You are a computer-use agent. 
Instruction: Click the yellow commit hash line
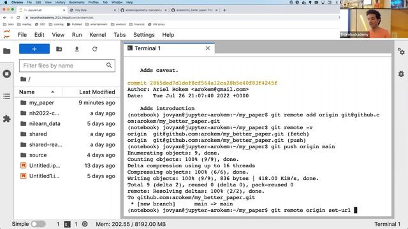click(x=202, y=83)
